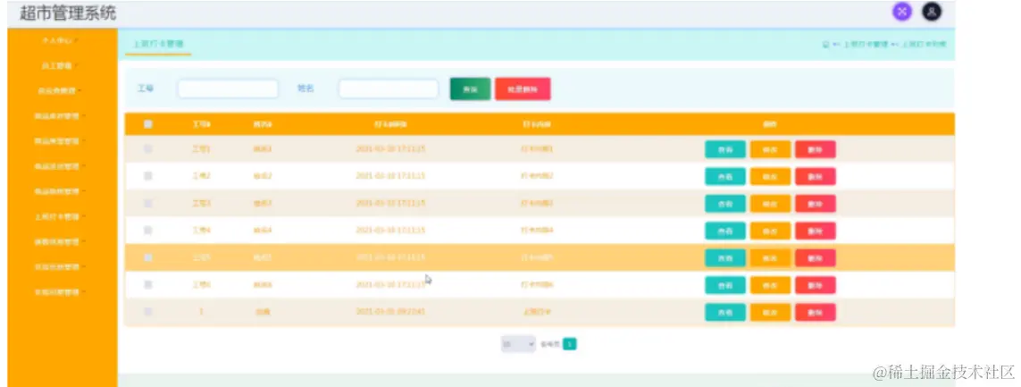This screenshot has width=1021, height=387.
Task: Expand 上班打卡管理 in the sidebar
Action: (x=59, y=216)
